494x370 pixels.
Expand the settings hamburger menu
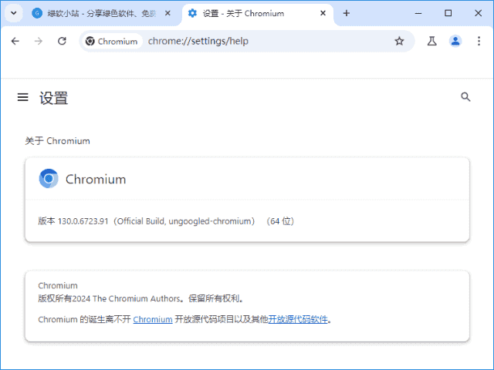(x=22, y=97)
